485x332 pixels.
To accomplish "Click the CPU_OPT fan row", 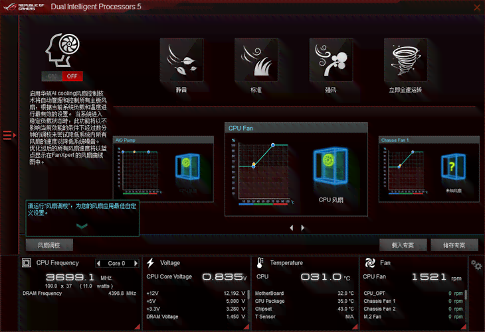I will point(413,293).
